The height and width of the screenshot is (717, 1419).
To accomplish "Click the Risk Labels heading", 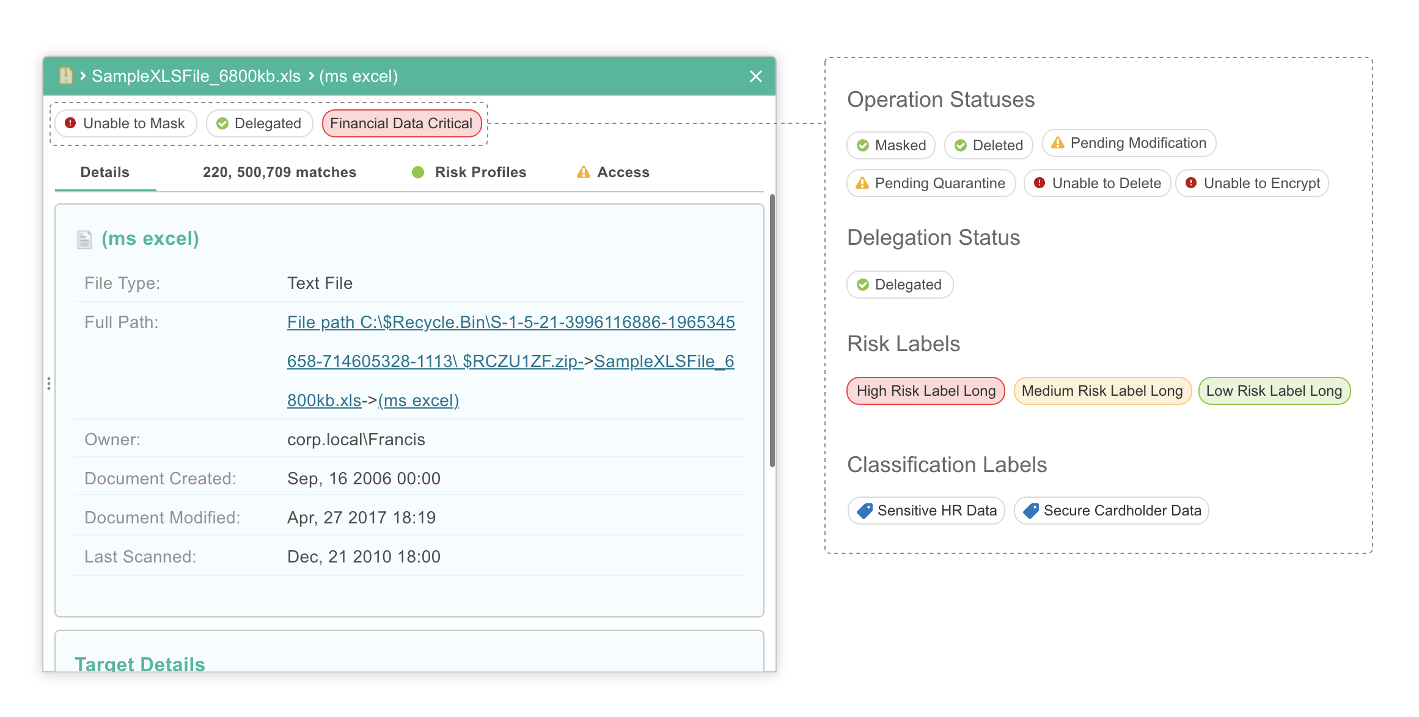I will (904, 344).
